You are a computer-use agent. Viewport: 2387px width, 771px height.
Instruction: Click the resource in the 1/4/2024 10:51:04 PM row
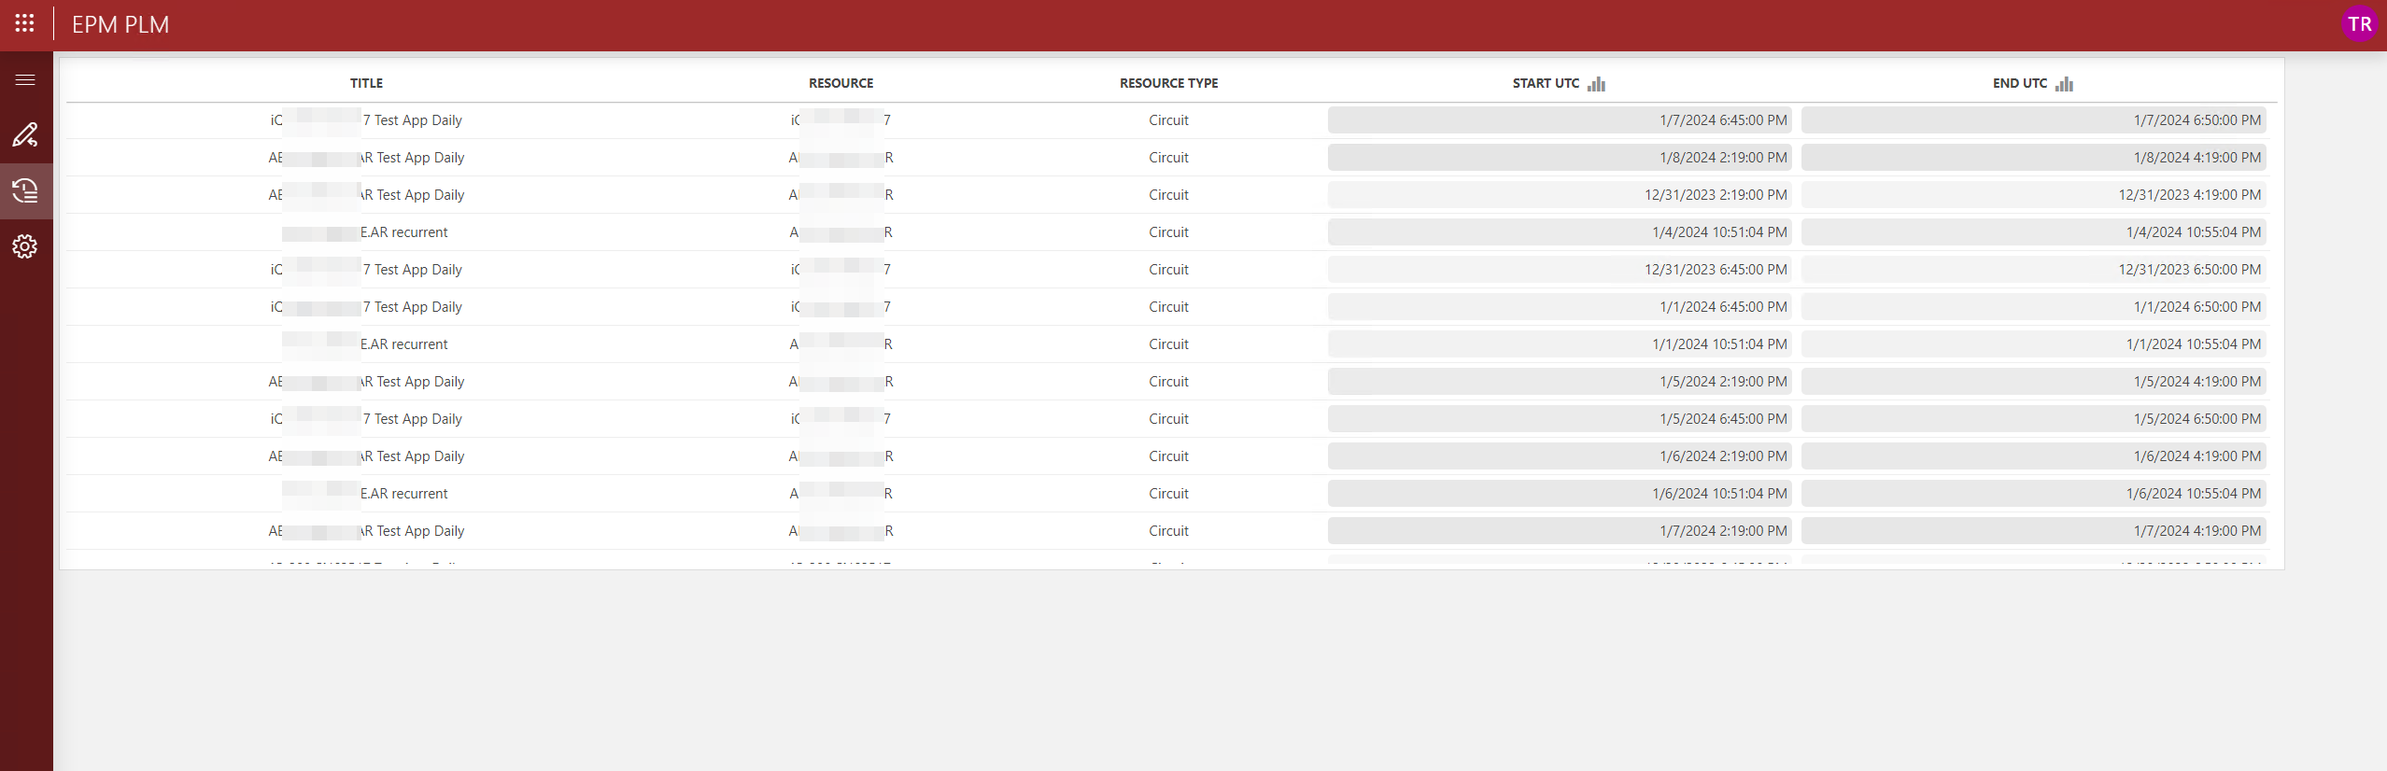click(x=840, y=232)
